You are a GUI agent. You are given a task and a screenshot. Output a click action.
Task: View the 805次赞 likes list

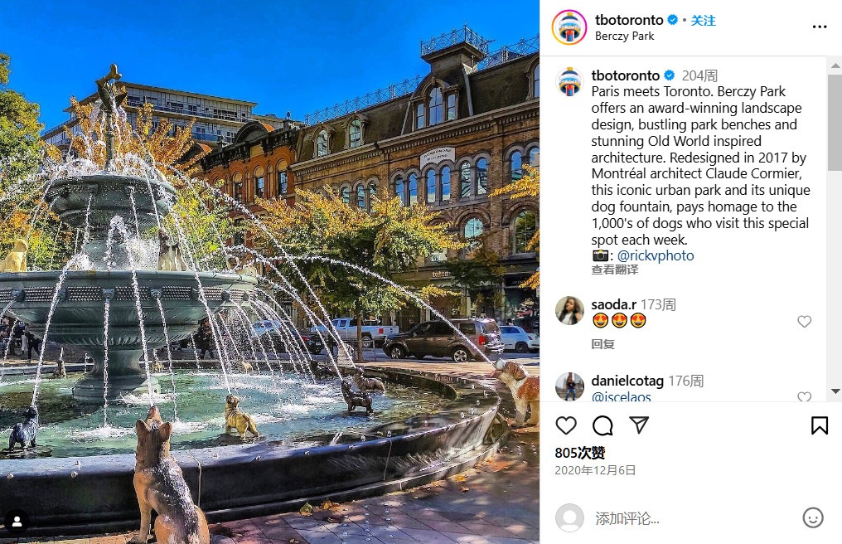click(x=580, y=453)
